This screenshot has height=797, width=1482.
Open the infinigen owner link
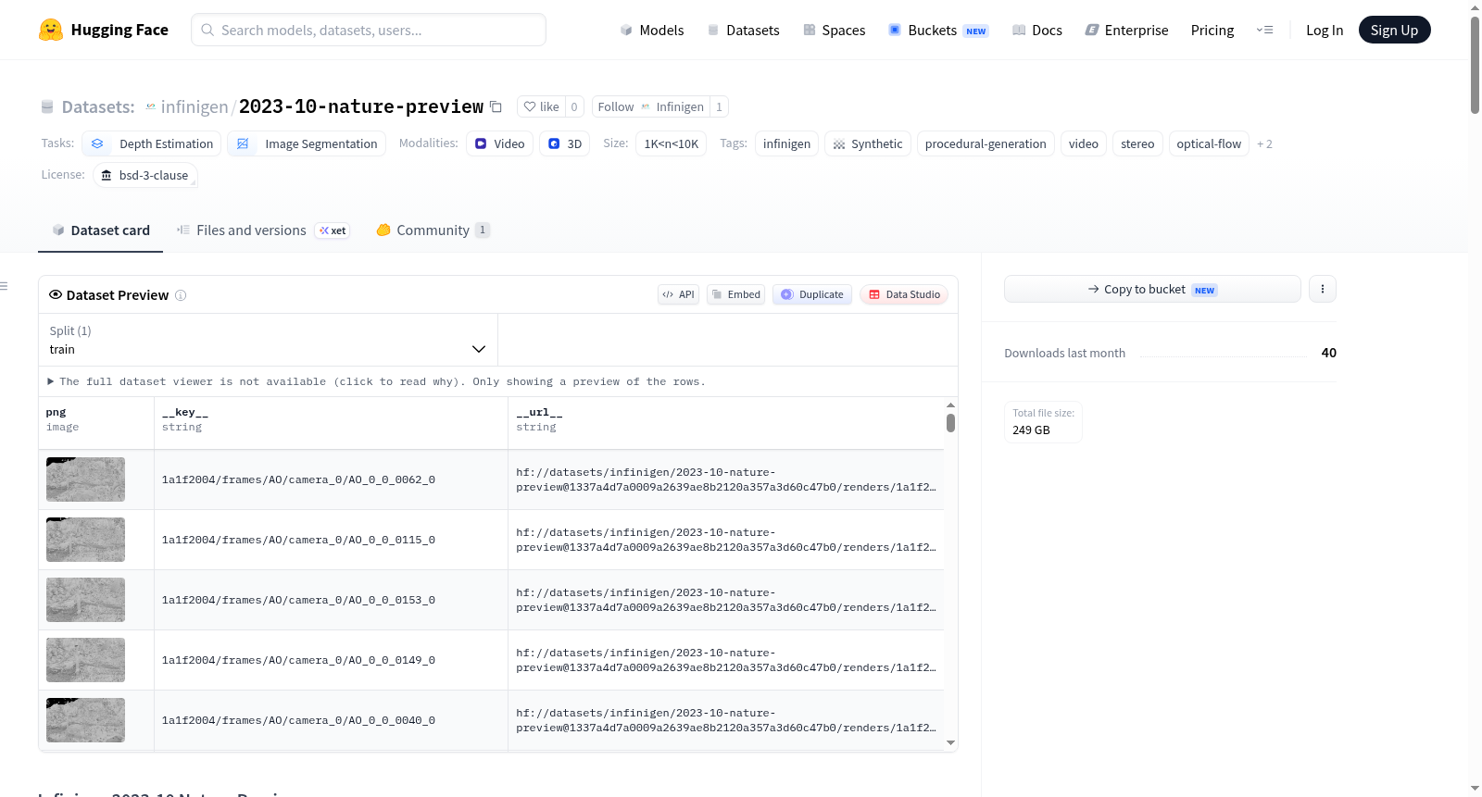click(x=195, y=106)
